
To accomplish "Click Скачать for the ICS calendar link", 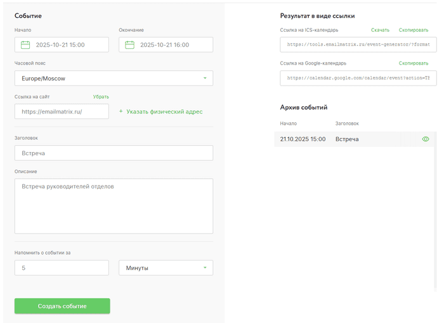I will 380,30.
